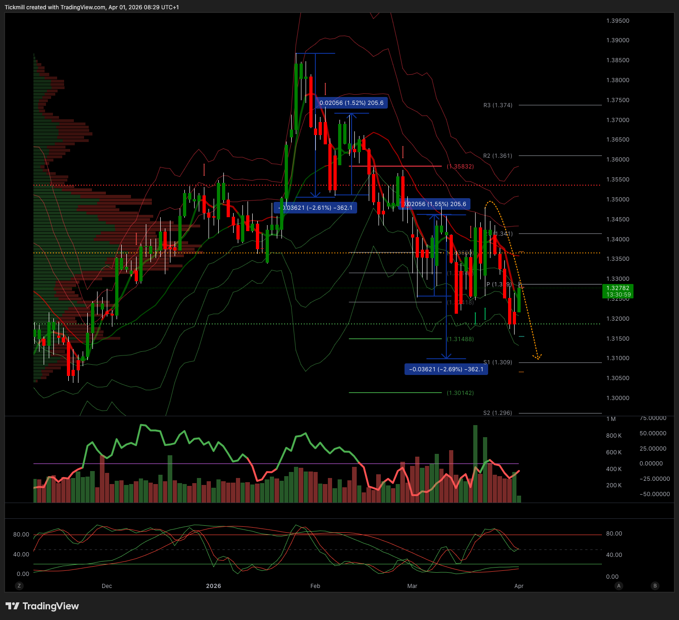Click the R3 (1.374) pivot label
Viewport: 679px width, 620px height.
pos(498,105)
